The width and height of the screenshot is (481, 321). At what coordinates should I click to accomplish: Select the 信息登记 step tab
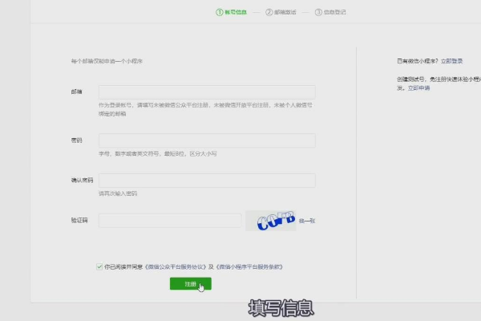(336, 12)
